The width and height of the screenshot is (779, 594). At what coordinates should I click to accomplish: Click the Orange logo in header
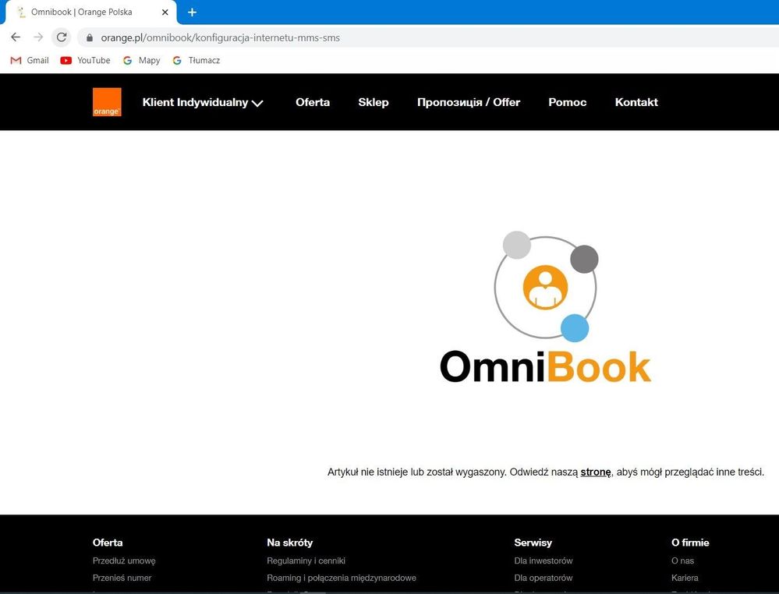click(107, 102)
